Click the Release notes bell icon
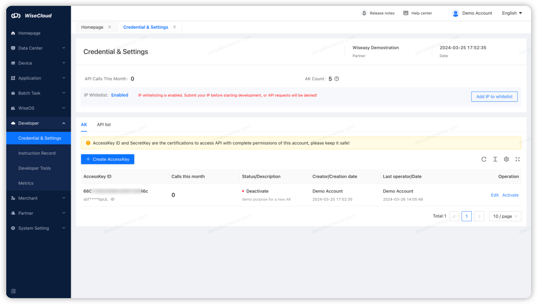The width and height of the screenshot is (537, 304). tap(364, 13)
